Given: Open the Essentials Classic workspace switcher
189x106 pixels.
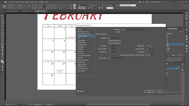Looking at the screenshot, I should tap(156, 2).
